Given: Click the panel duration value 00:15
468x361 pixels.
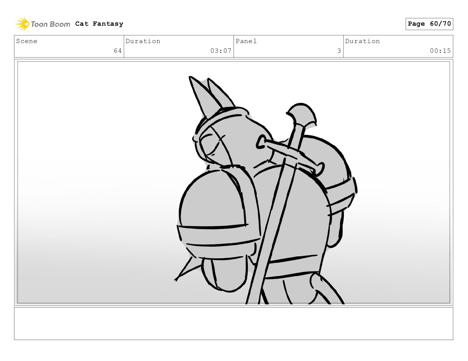Looking at the screenshot, I should (440, 51).
